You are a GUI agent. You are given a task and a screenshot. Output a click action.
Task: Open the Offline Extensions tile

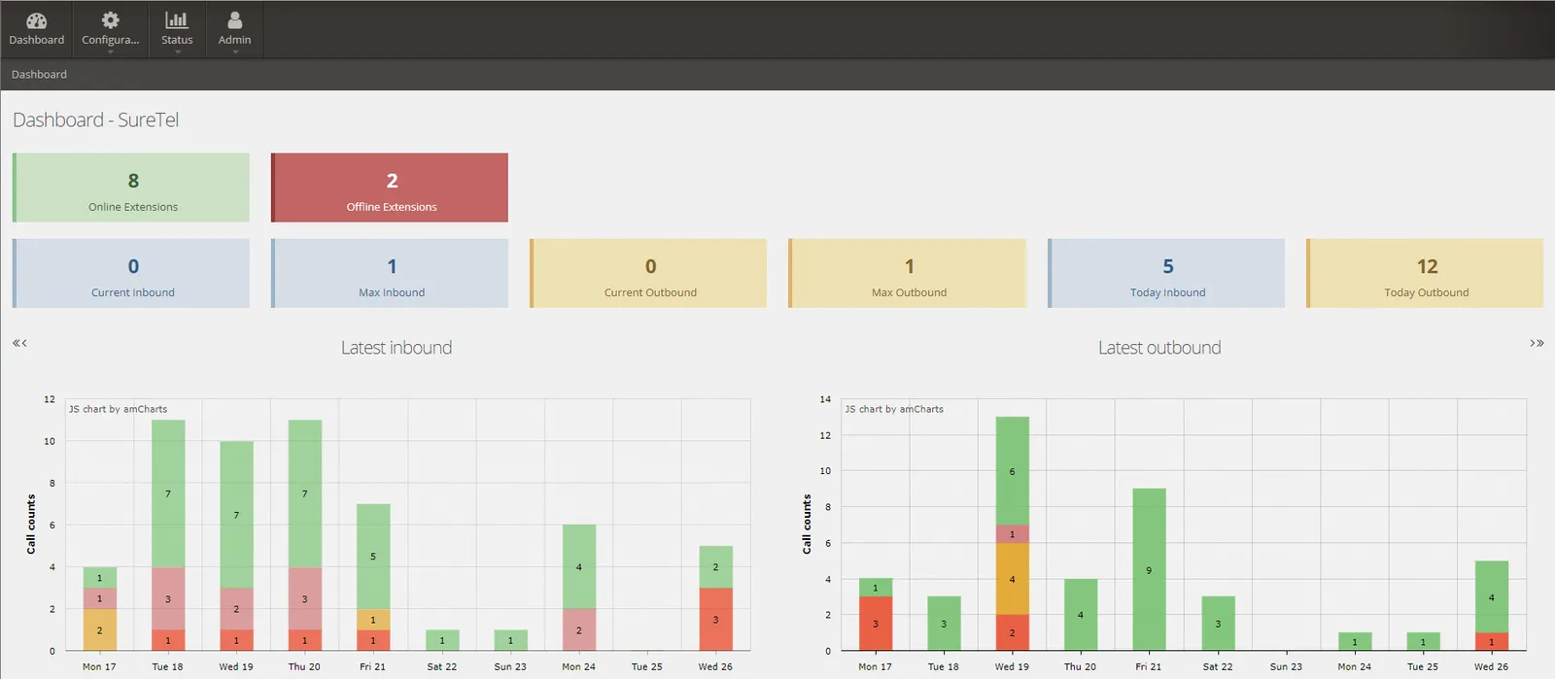[390, 187]
